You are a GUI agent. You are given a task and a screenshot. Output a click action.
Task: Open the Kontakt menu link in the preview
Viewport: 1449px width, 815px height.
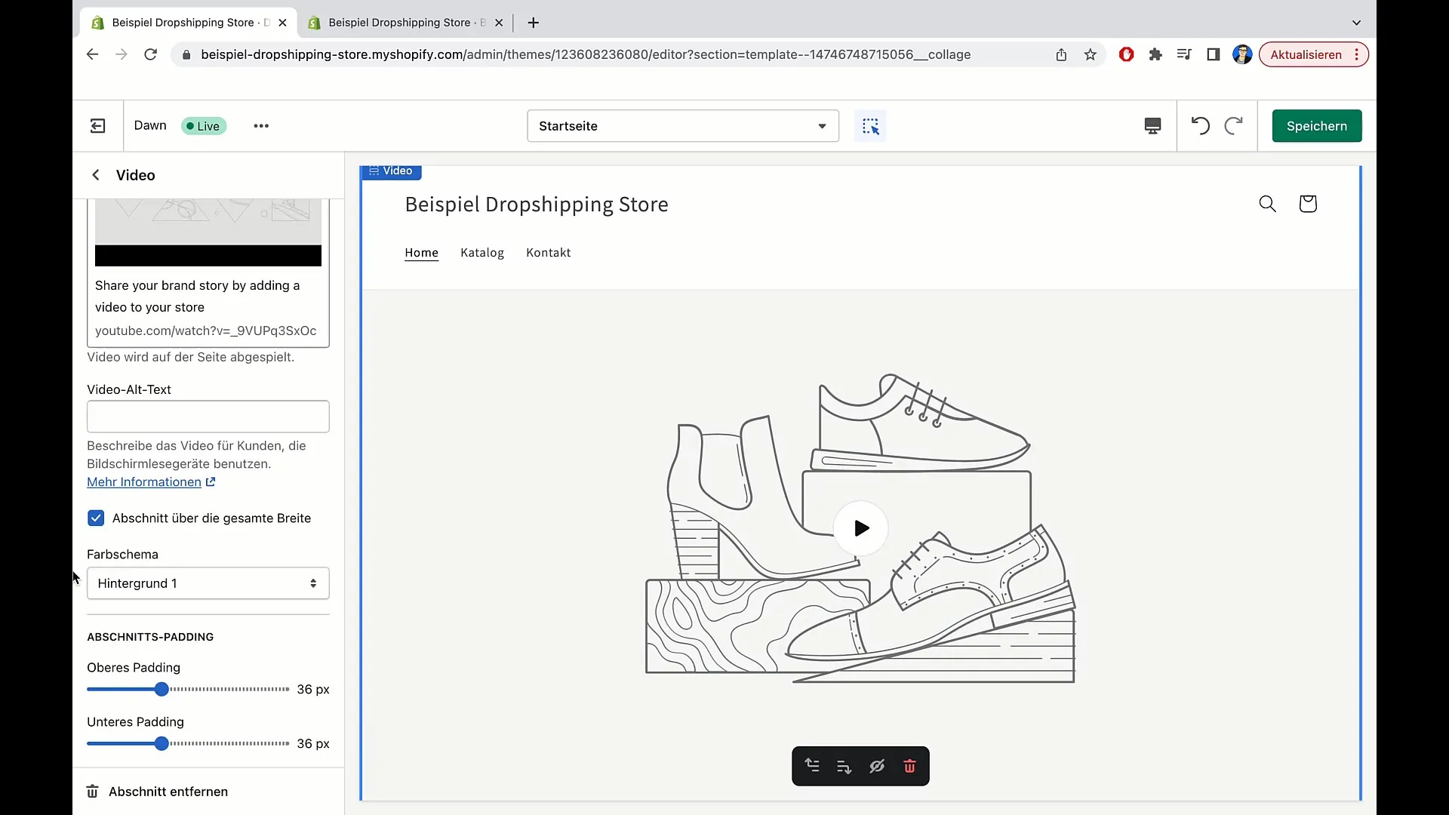(549, 253)
